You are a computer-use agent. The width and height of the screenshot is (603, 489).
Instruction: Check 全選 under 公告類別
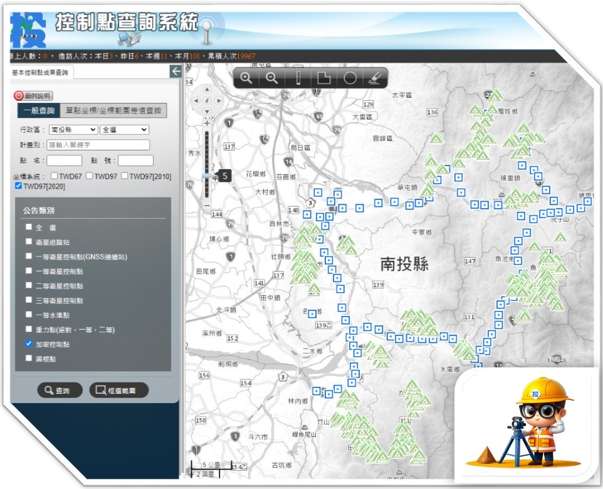click(28, 226)
